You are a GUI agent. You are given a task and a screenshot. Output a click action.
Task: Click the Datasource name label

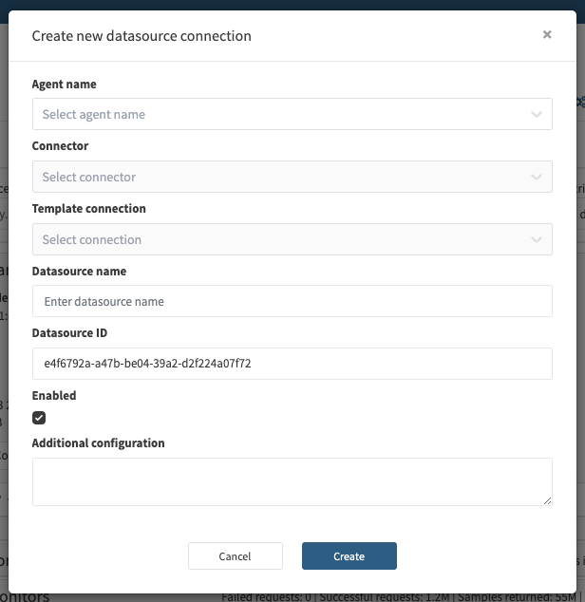[79, 272]
